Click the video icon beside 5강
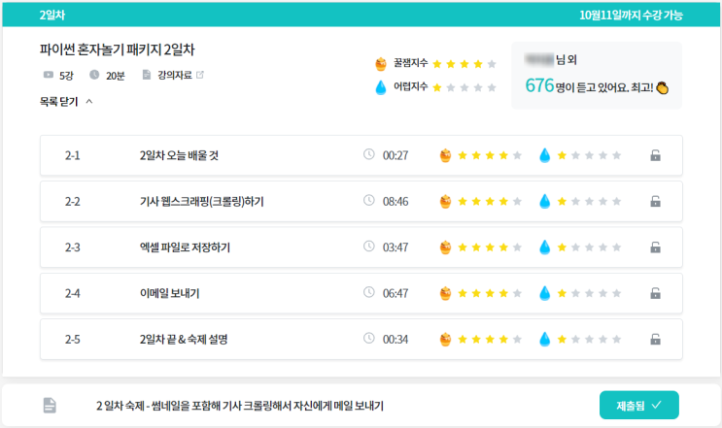The height and width of the screenshot is (428, 722). [49, 75]
